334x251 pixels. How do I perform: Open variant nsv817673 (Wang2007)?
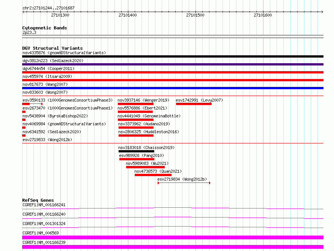point(45,84)
